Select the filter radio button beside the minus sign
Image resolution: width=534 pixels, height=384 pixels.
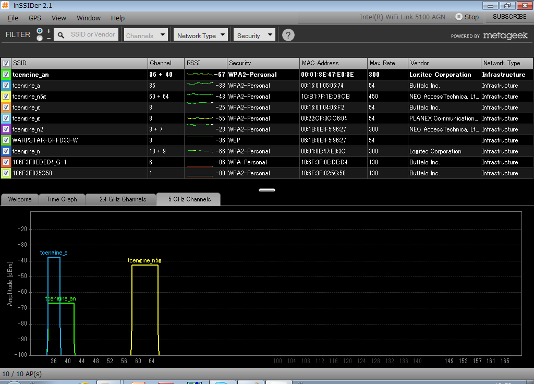coord(40,38)
